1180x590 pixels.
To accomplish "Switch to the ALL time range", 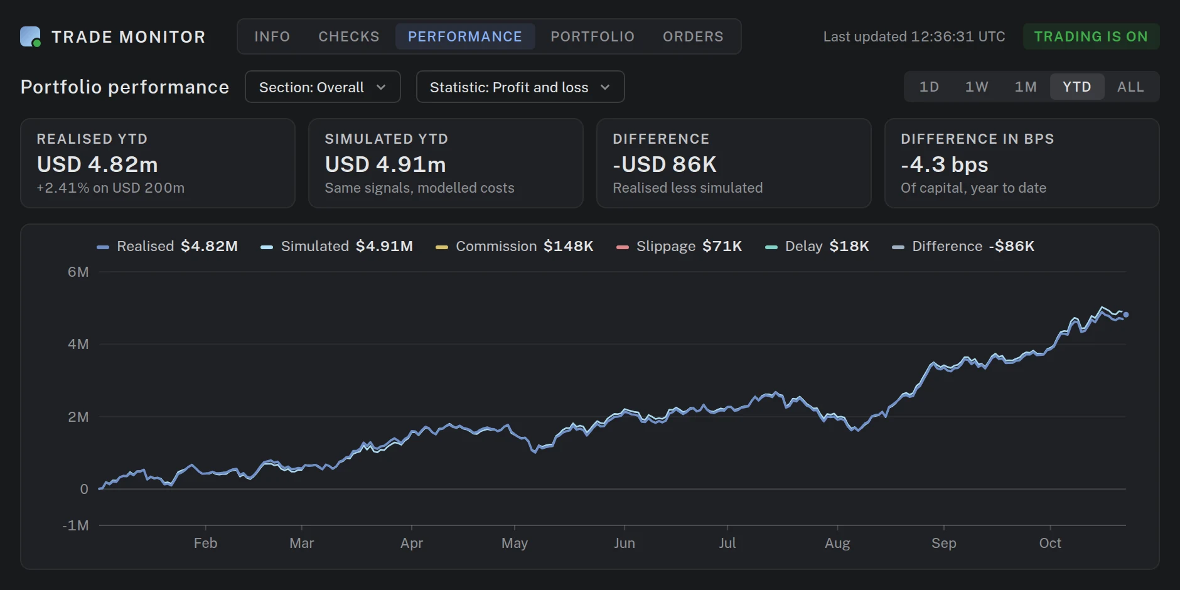I will tap(1130, 87).
